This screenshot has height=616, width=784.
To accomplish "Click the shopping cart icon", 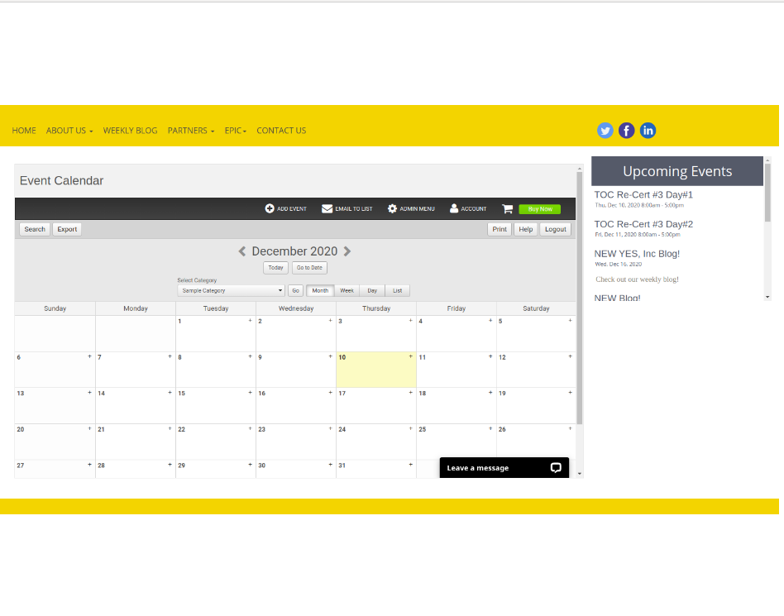I will click(507, 209).
